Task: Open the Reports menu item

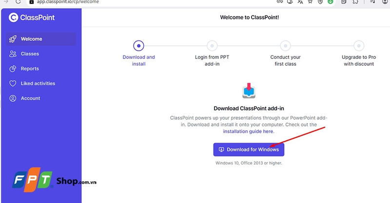Action: tap(30, 69)
